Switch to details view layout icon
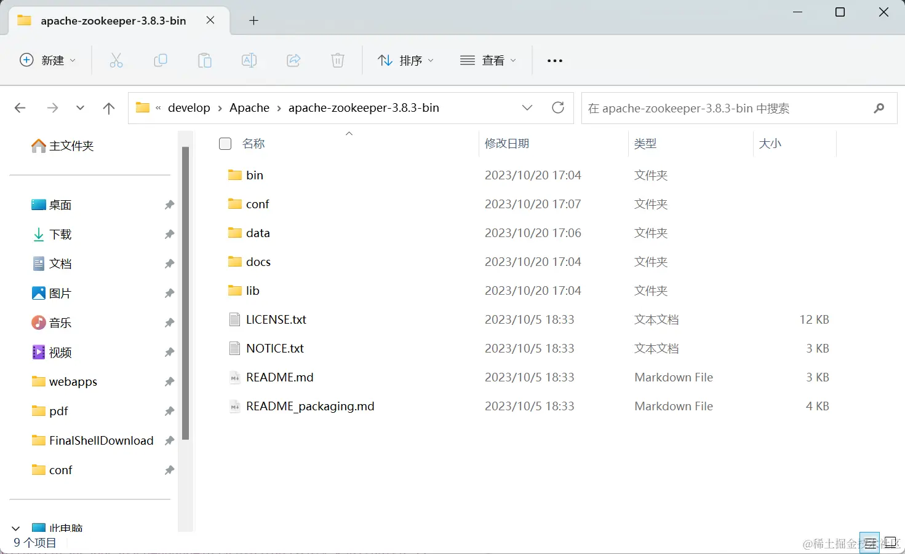Image resolution: width=905 pixels, height=554 pixels. (869, 543)
